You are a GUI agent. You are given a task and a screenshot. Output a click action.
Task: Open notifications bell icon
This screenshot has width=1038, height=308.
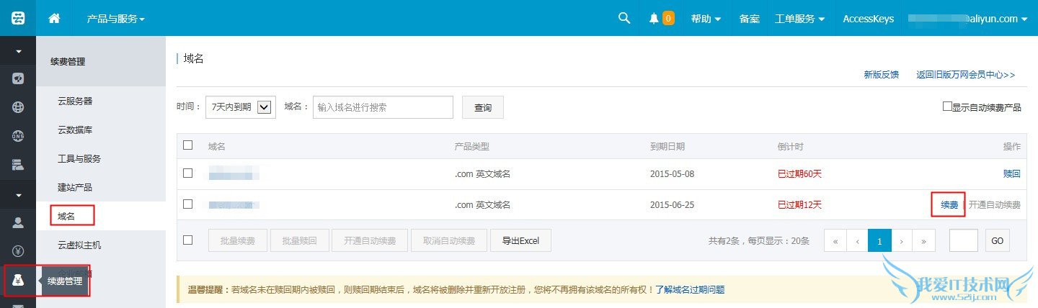point(655,19)
